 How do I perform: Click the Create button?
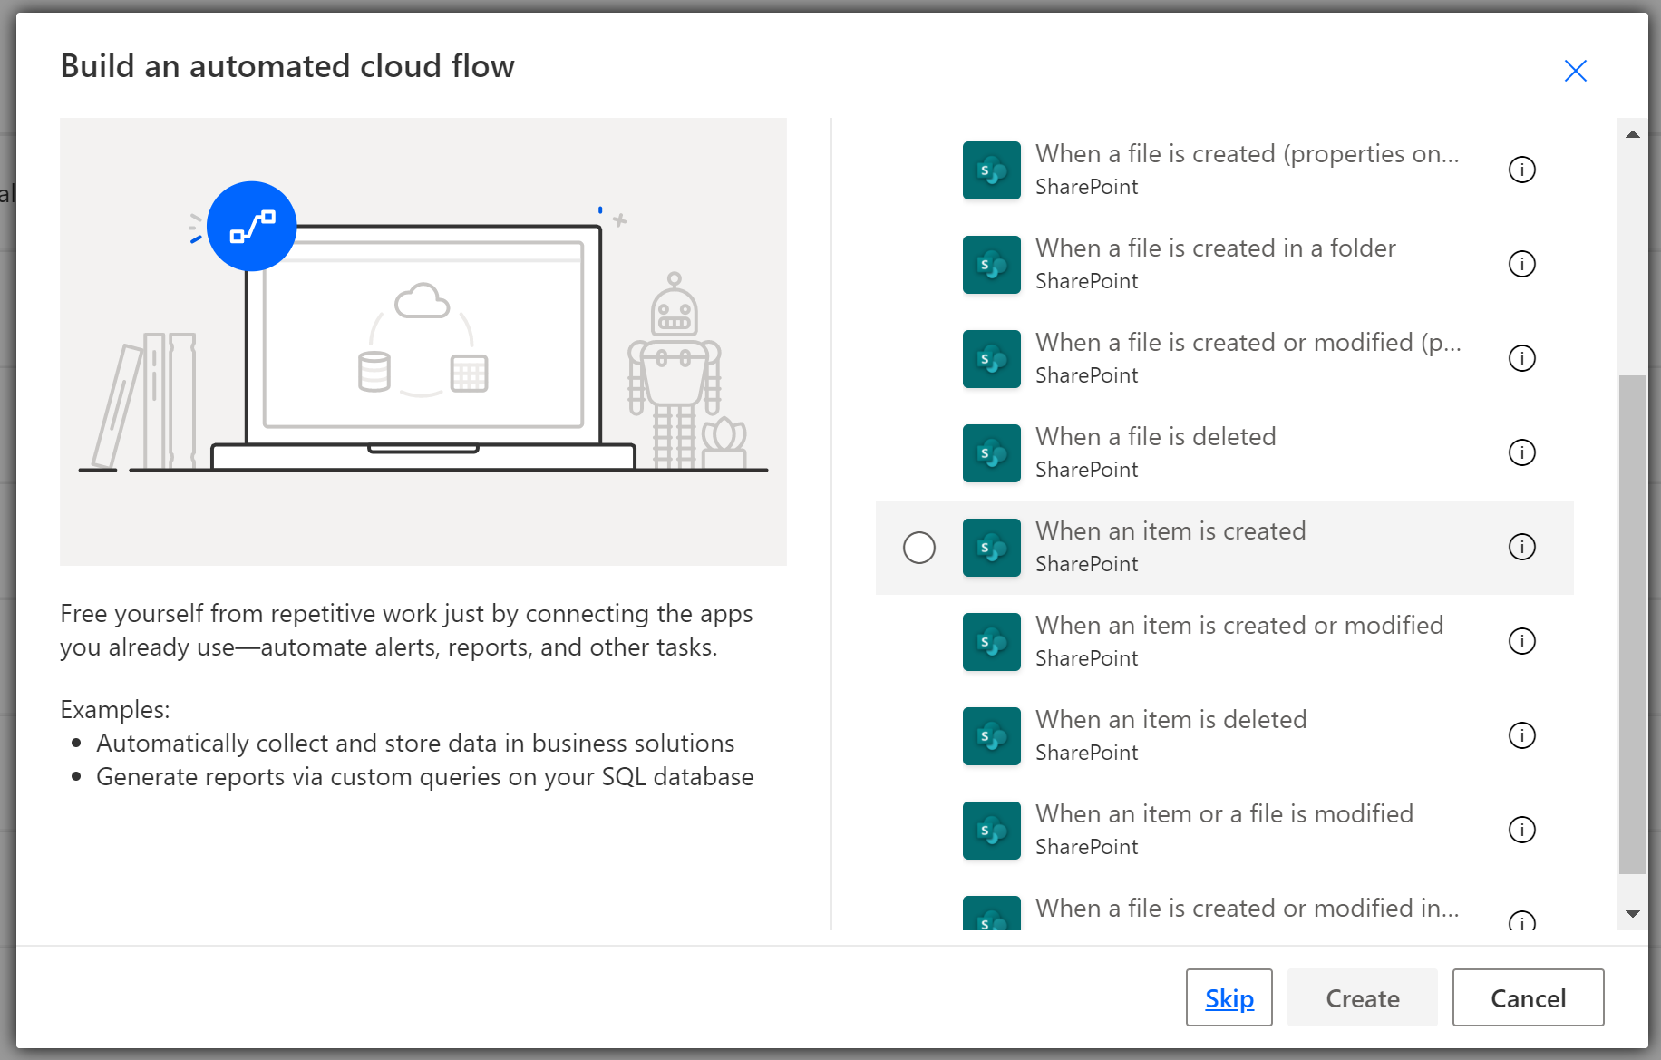[1362, 997]
